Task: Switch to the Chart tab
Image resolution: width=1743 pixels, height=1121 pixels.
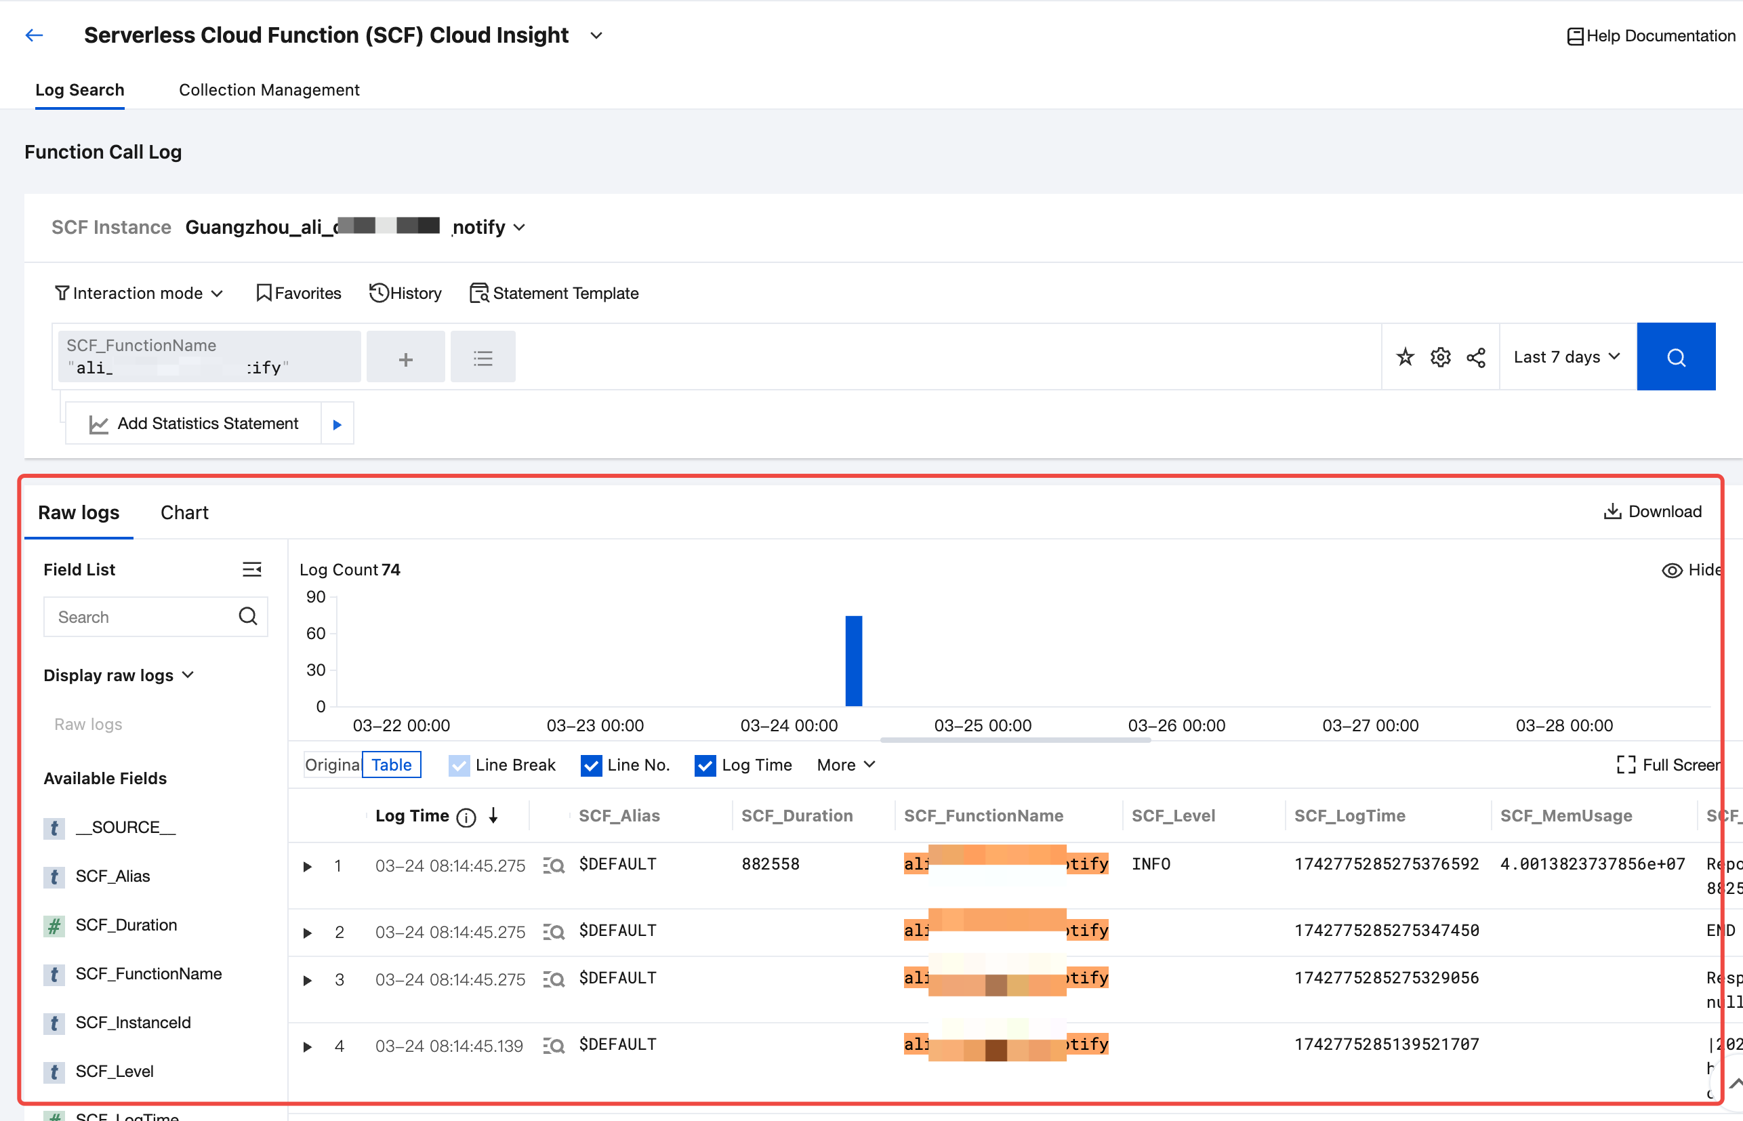Action: pos(184,512)
